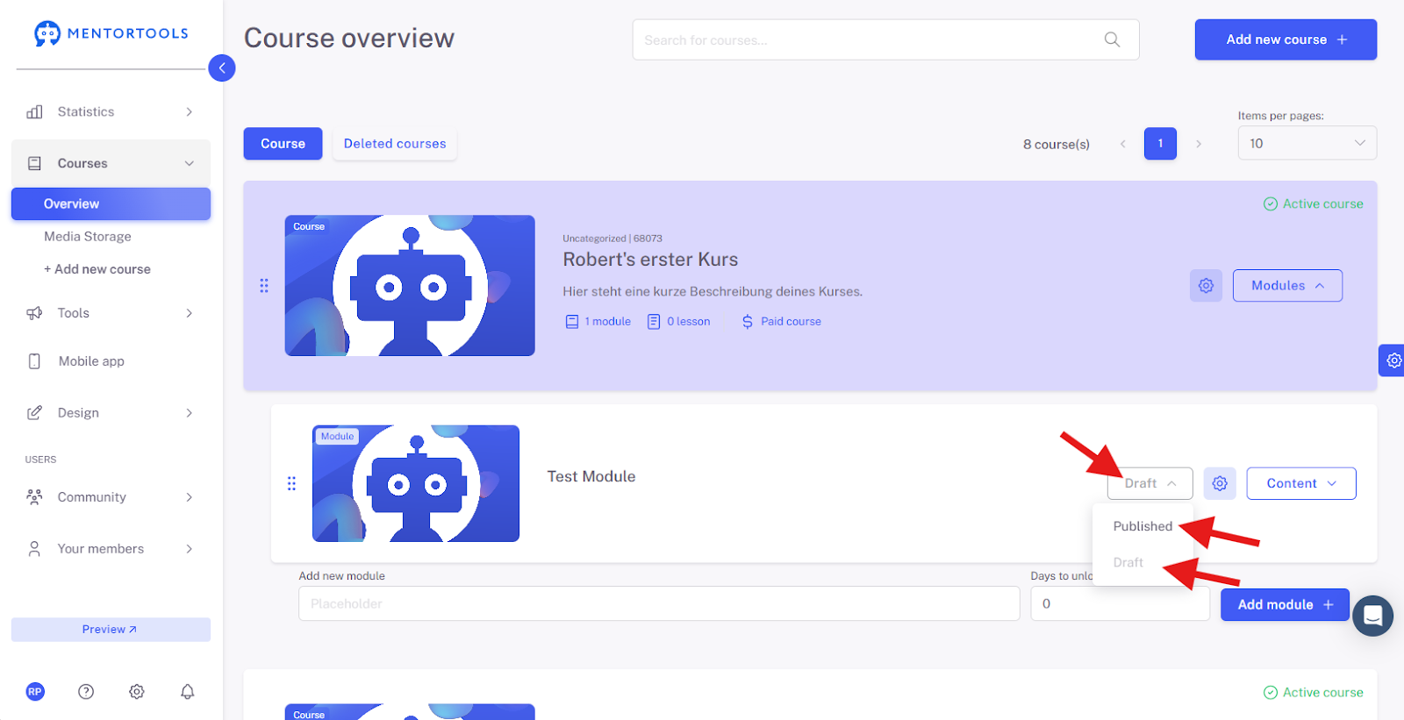This screenshot has height=720, width=1404.
Task: Open the chat support bubble
Action: [1372, 616]
